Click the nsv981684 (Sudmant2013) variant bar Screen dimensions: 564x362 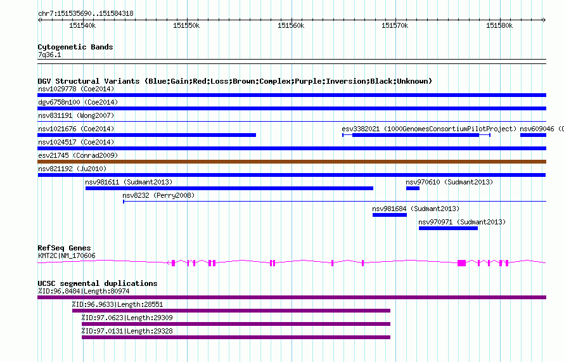(x=390, y=215)
